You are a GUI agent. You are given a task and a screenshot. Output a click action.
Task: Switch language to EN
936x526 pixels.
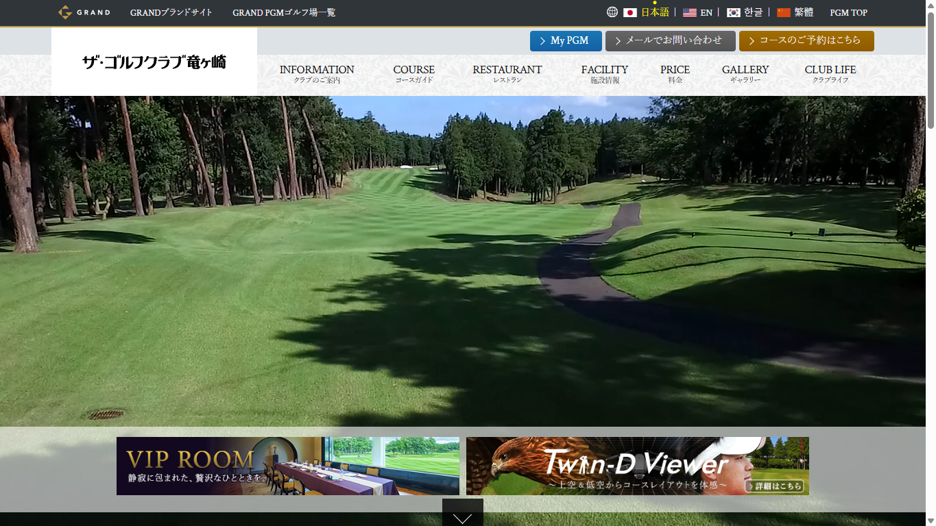[x=706, y=12]
